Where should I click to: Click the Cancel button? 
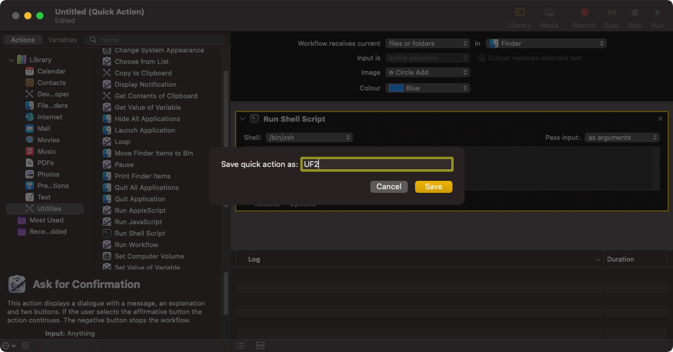click(x=388, y=187)
